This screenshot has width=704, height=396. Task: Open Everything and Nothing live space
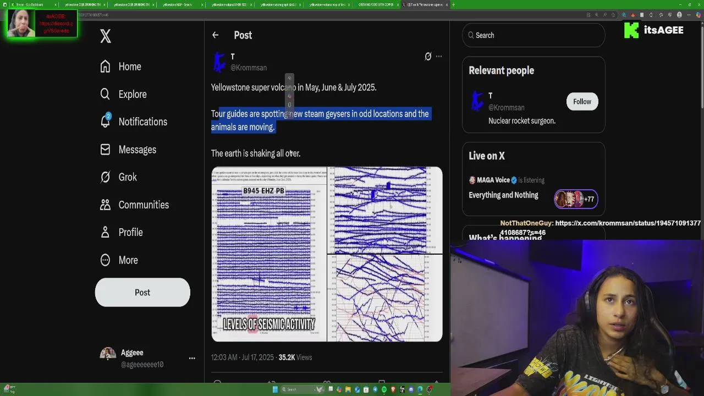503,195
